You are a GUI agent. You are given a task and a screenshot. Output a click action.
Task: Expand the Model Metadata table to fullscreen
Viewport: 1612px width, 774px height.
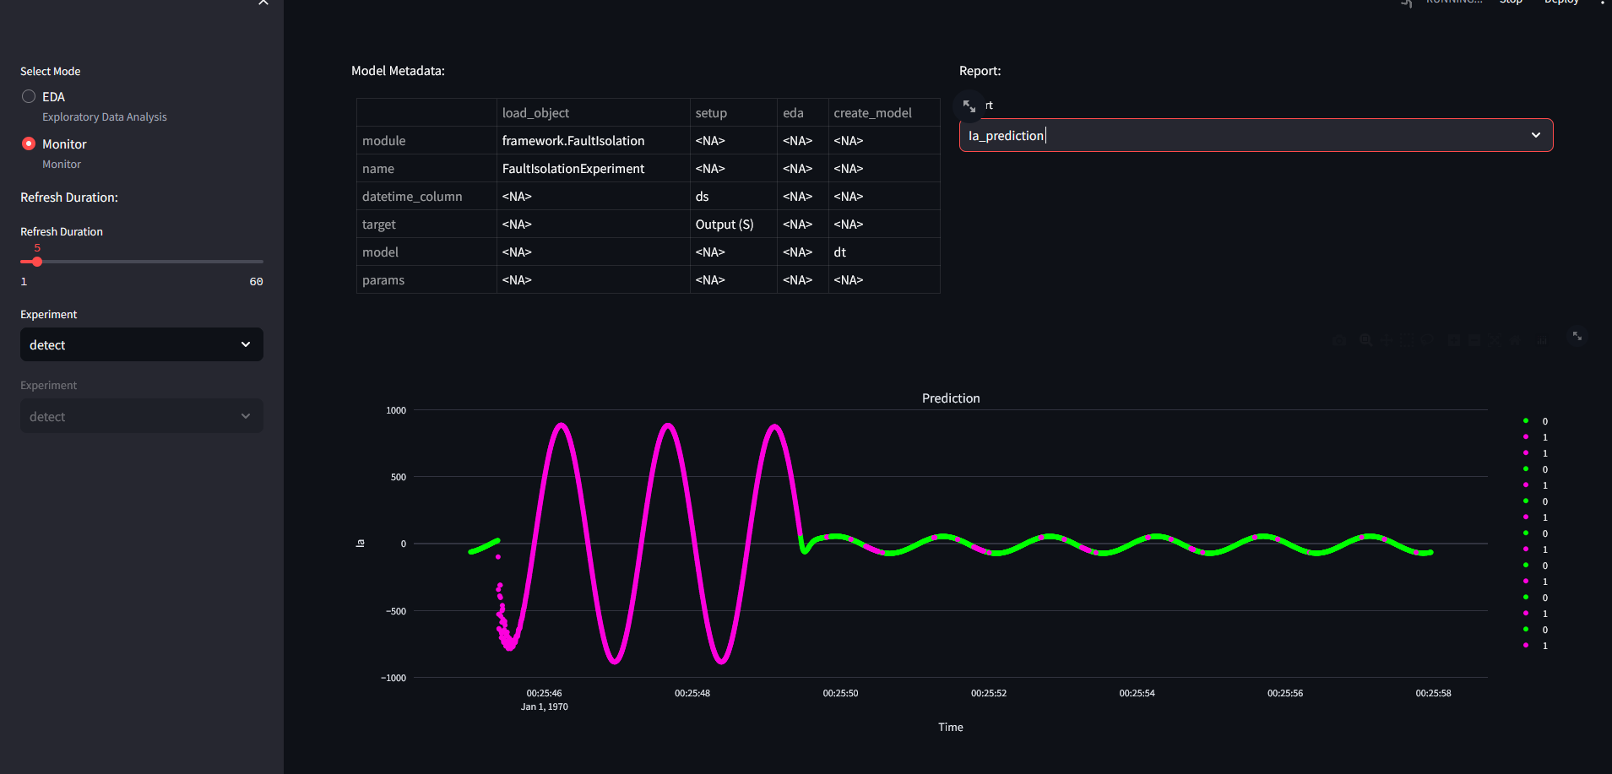[969, 106]
